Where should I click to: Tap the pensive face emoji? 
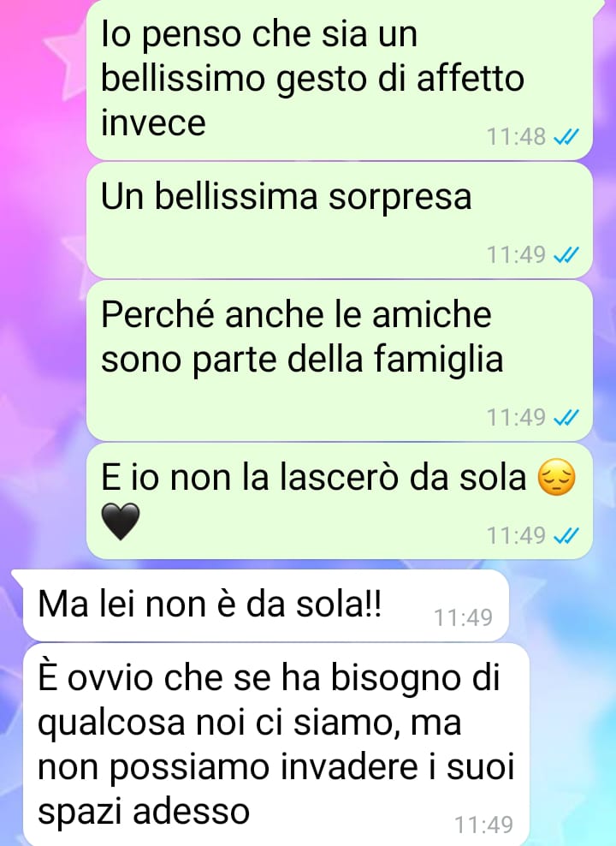pos(557,478)
